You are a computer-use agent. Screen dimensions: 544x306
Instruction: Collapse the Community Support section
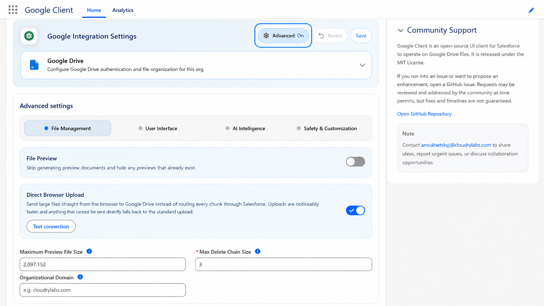pyautogui.click(x=401, y=30)
